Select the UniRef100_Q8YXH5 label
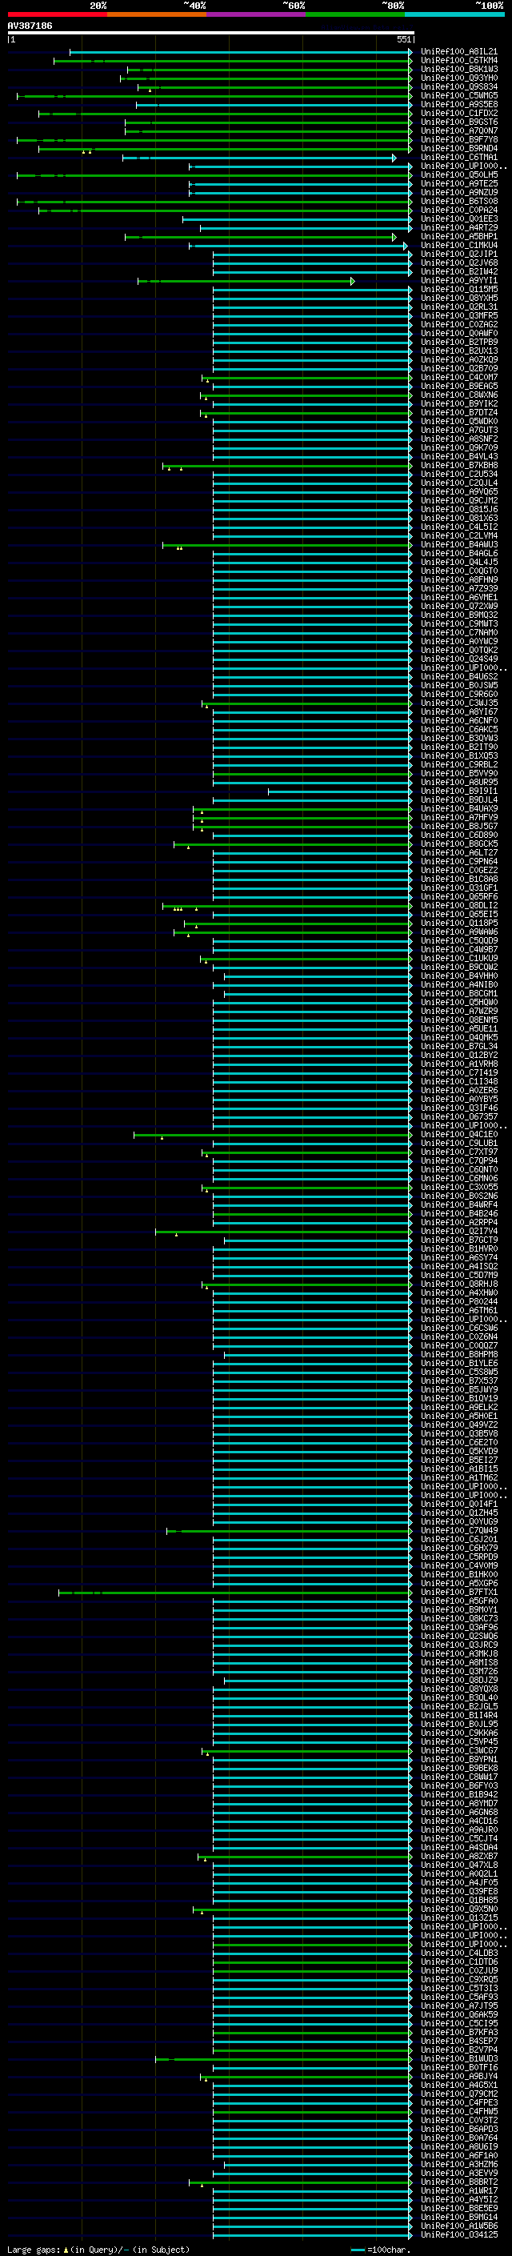Image resolution: width=512 pixels, height=2256 pixels. 458,298
